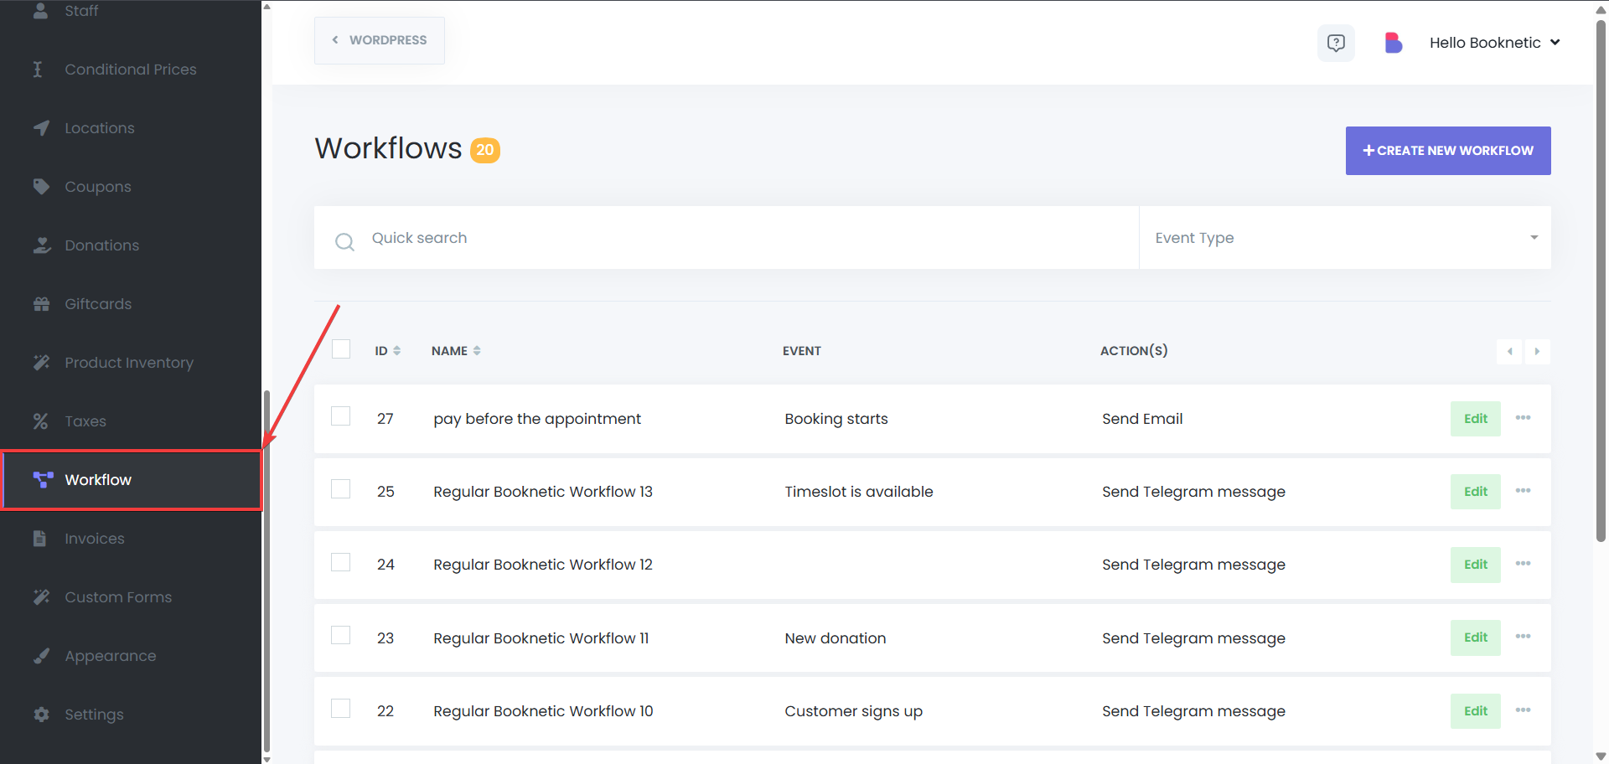This screenshot has width=1609, height=764.
Task: Edit Regular Booknetic Workflow 10
Action: (1476, 711)
